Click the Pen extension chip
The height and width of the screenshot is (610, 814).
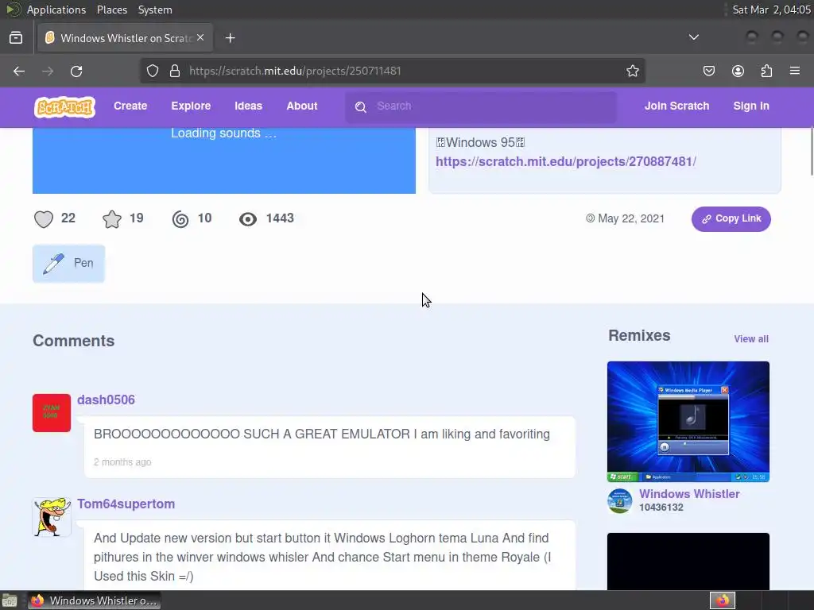click(68, 264)
